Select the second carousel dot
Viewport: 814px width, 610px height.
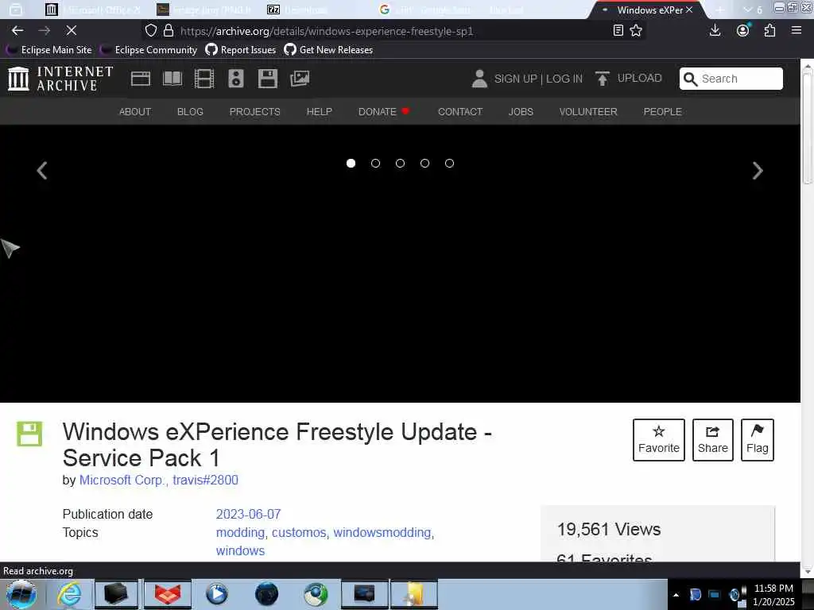[x=375, y=164]
